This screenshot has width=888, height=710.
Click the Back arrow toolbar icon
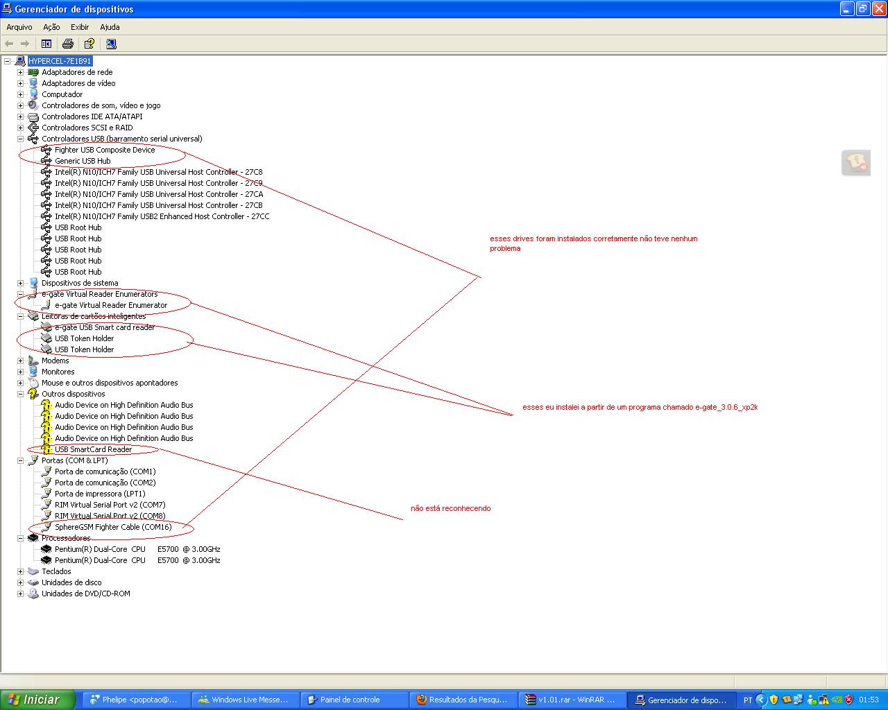(x=10, y=44)
